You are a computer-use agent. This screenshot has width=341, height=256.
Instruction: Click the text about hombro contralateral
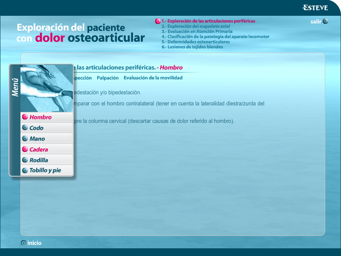[169, 104]
